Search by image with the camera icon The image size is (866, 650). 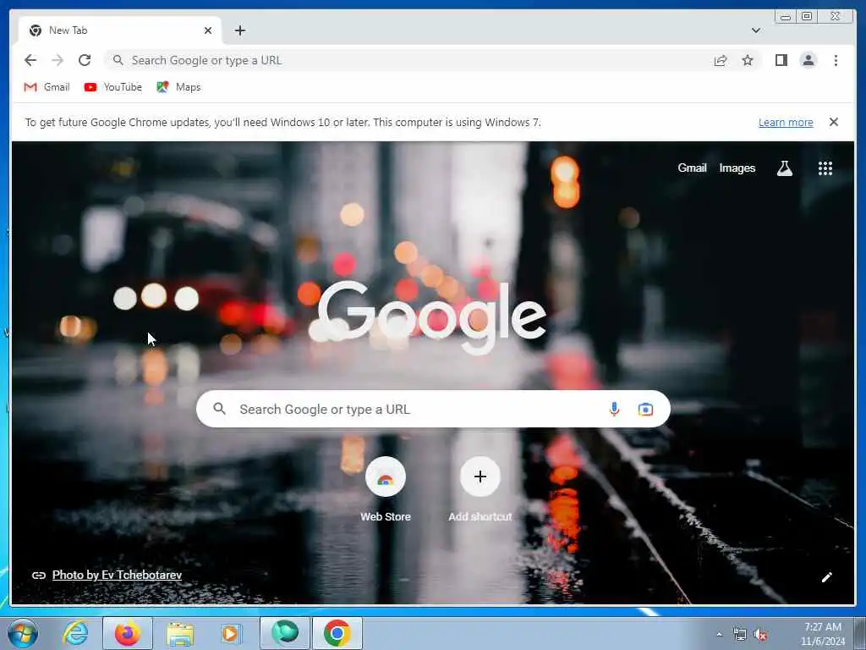click(x=645, y=409)
